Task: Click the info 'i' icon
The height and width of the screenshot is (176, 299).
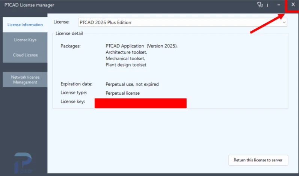Action: click(x=267, y=5)
